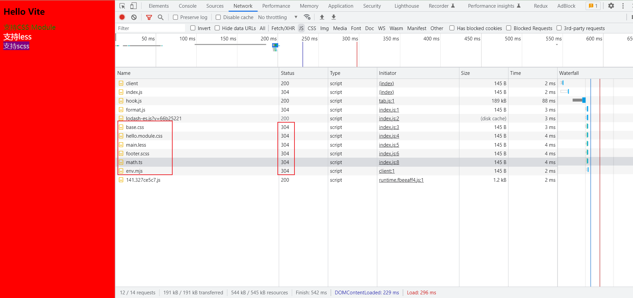Activate the inspect element picker icon

click(x=122, y=6)
